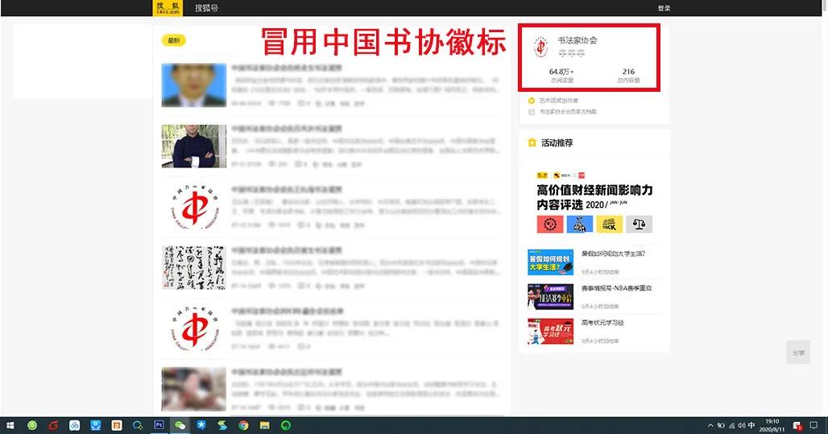Click the 活动推荐 gift icon
828x434 pixels.
click(532, 143)
